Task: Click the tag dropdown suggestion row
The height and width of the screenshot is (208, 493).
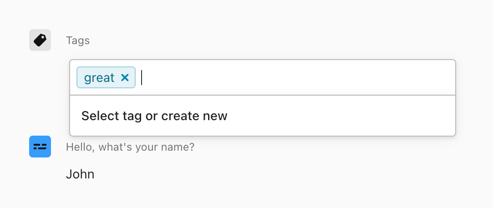Action: click(x=262, y=116)
